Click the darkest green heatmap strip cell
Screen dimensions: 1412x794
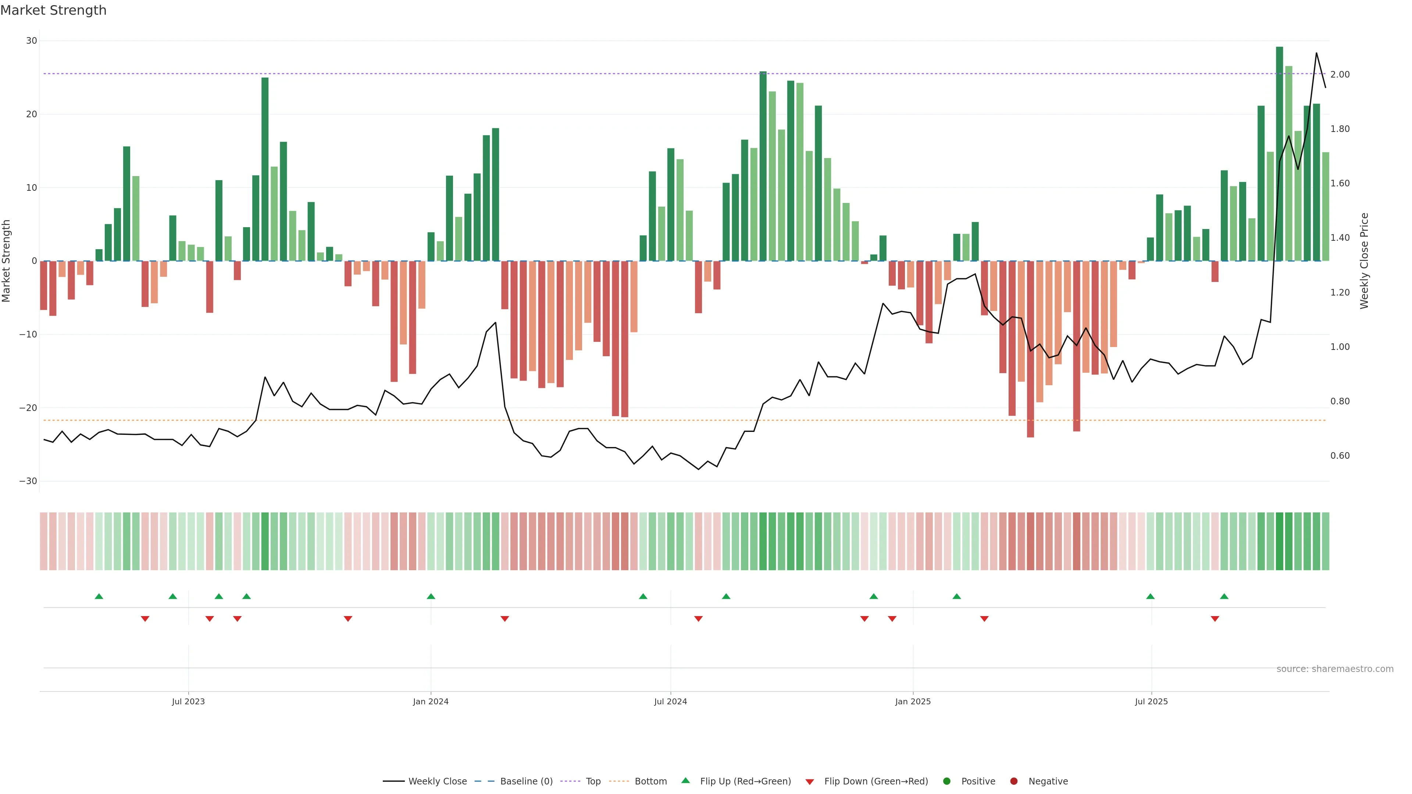point(1279,541)
